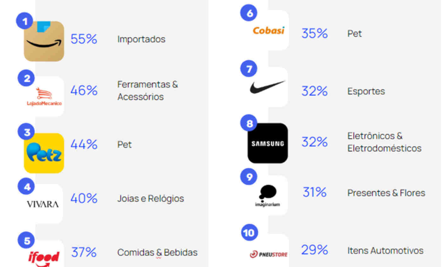Click the orange Cobasi logo

coord(268,30)
